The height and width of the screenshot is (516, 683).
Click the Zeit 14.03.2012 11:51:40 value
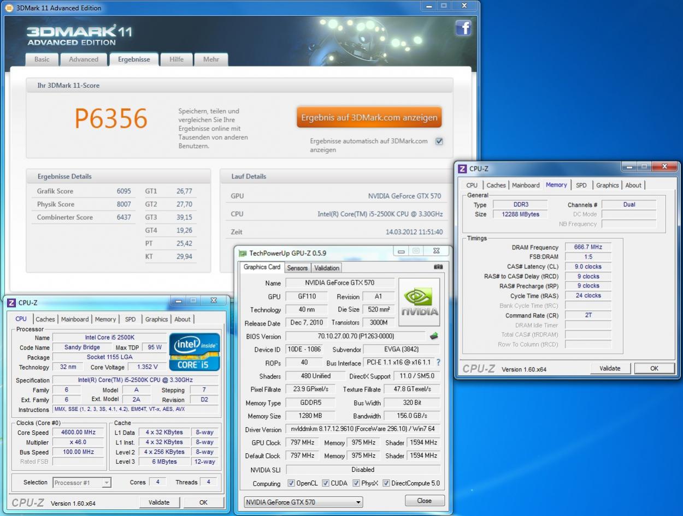[x=414, y=232]
